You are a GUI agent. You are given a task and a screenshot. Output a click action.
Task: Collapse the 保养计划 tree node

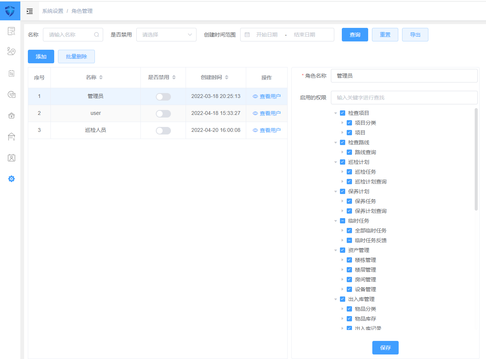(x=336, y=191)
